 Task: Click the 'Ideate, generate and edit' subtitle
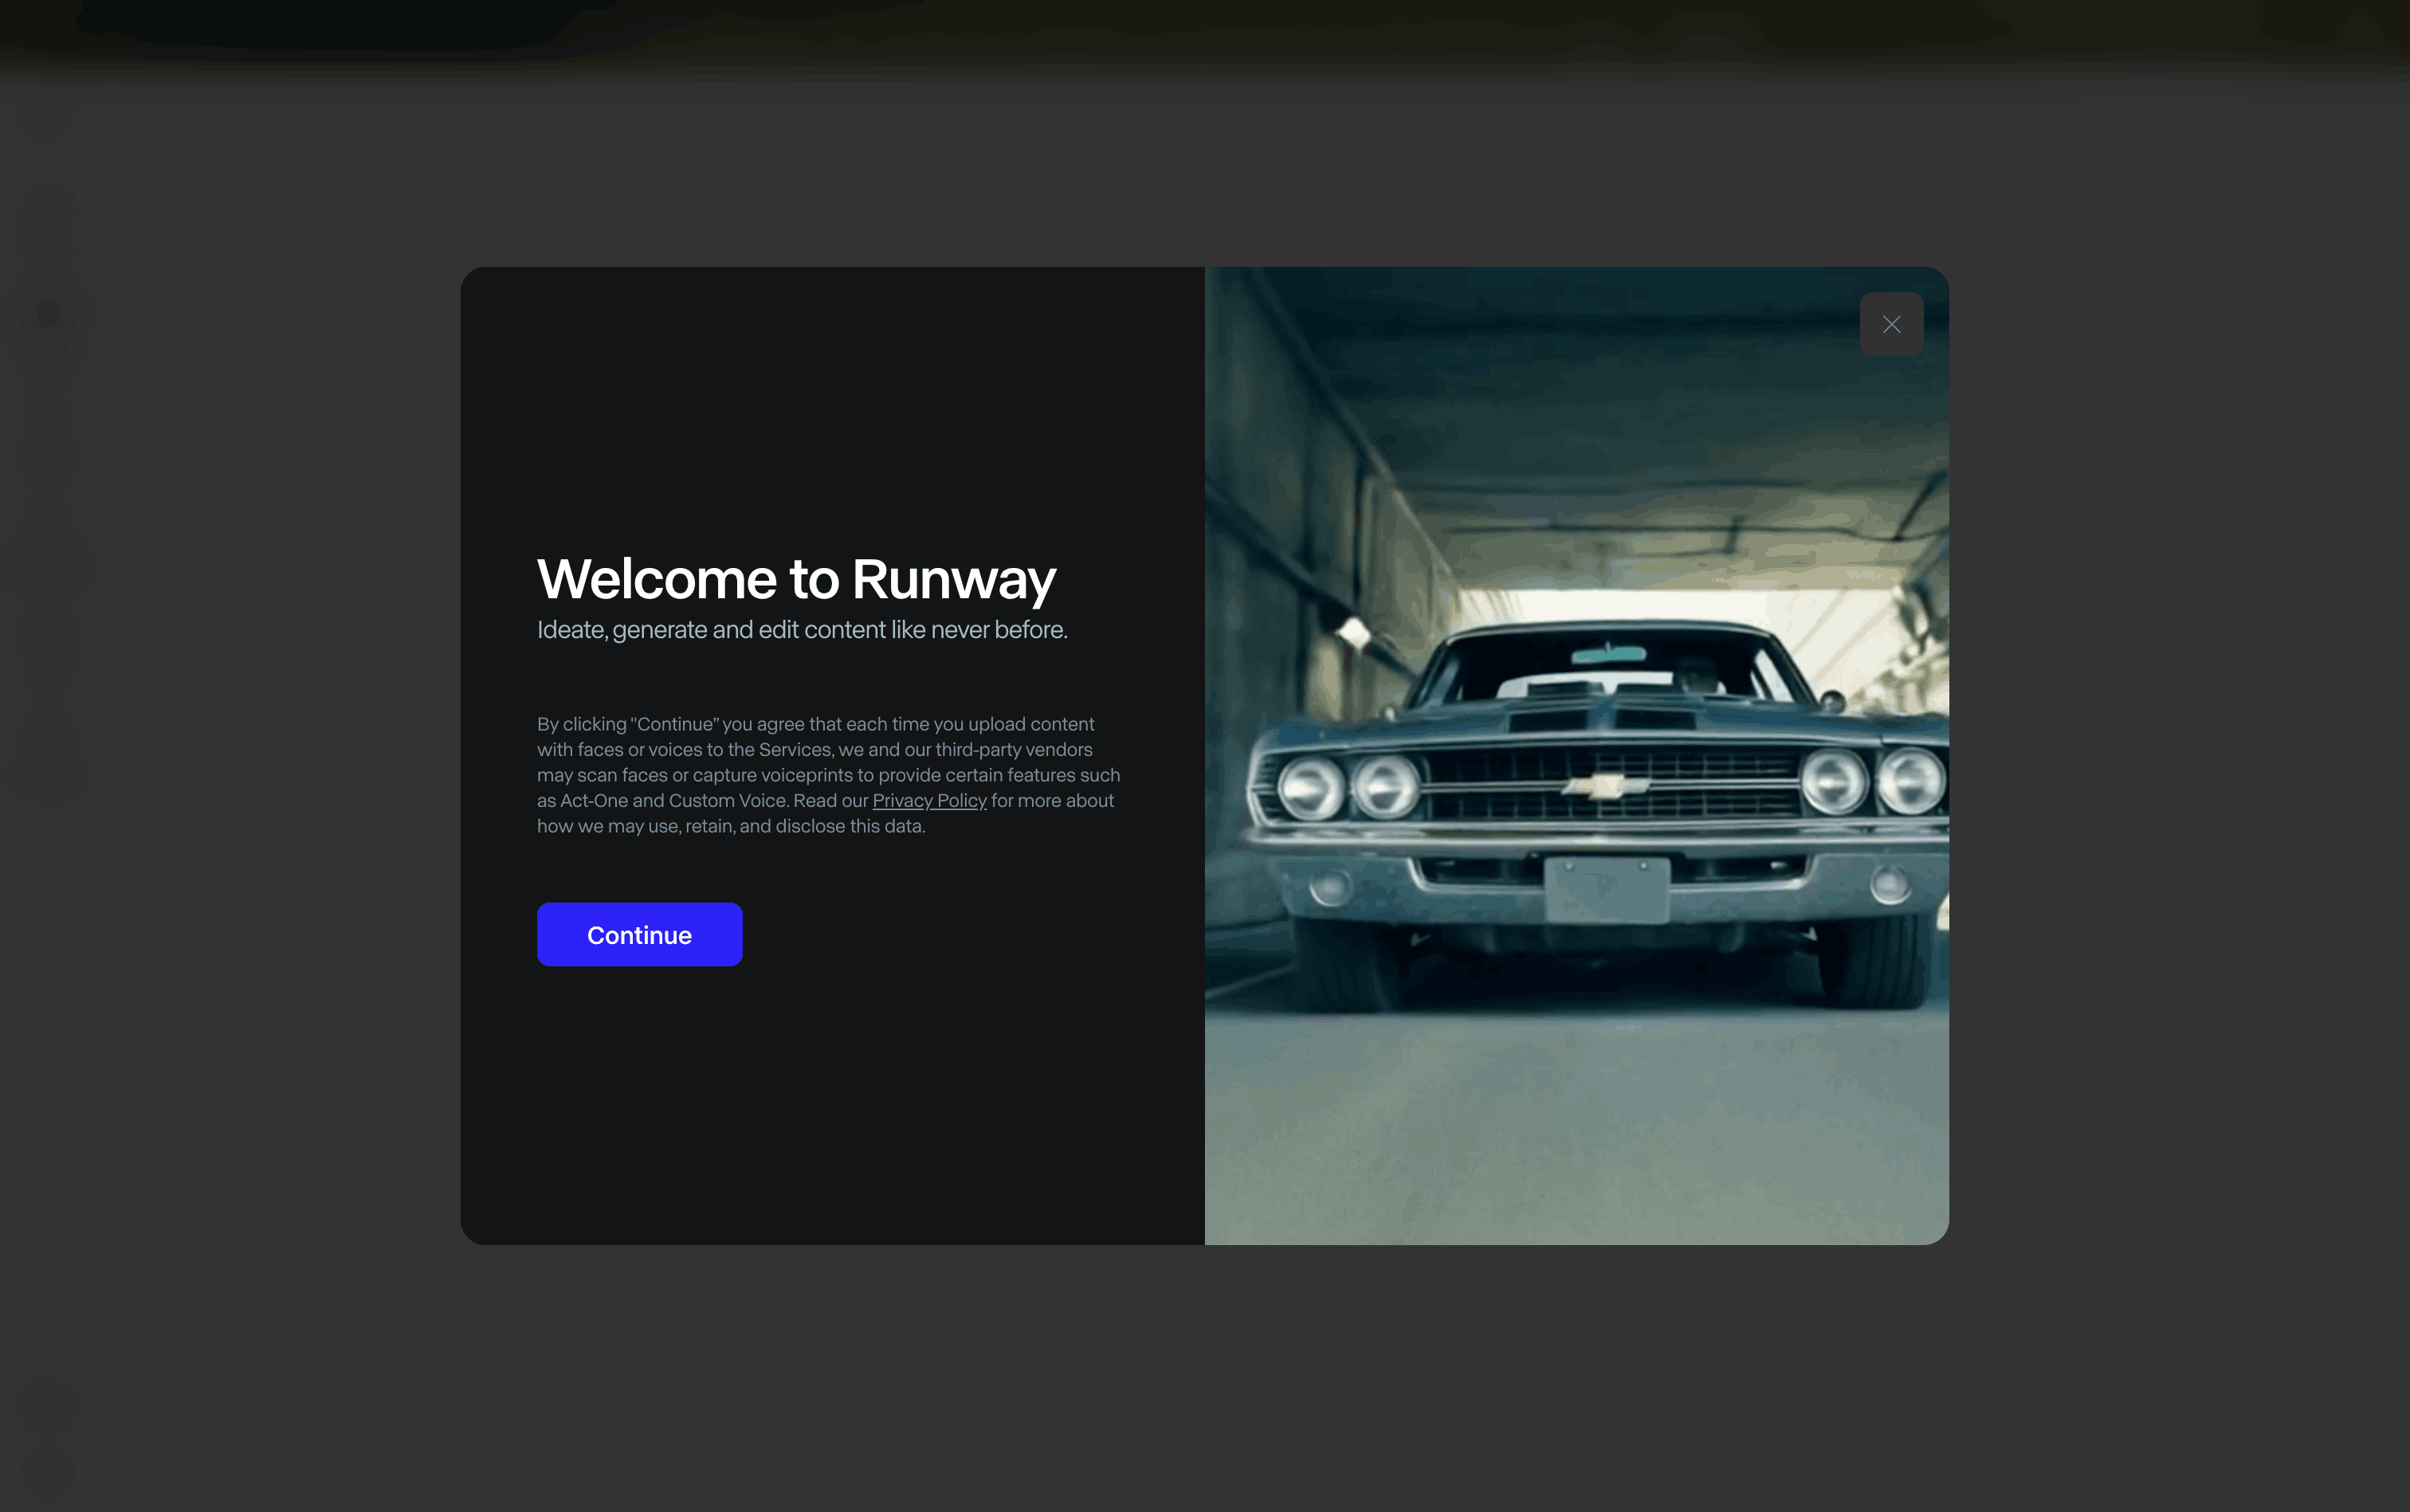tap(801, 630)
